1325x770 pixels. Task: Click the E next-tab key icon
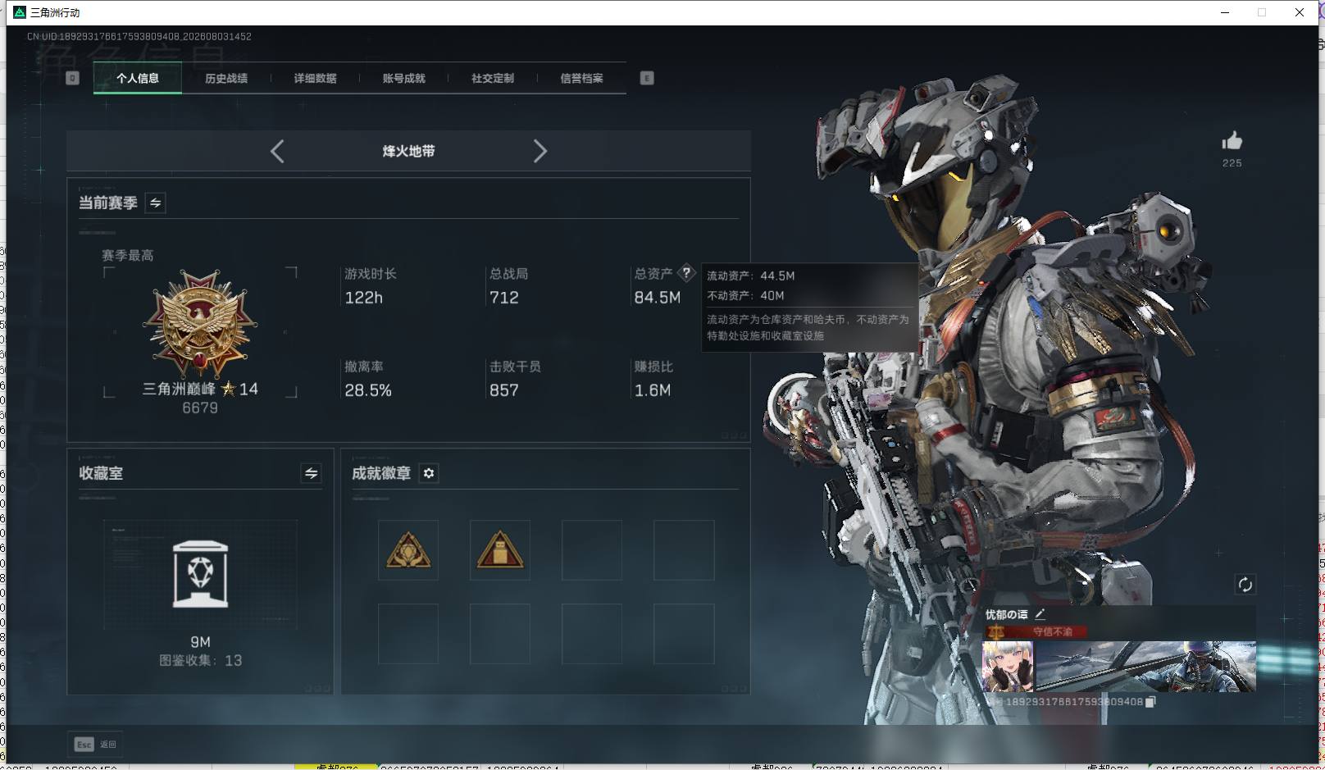(647, 78)
